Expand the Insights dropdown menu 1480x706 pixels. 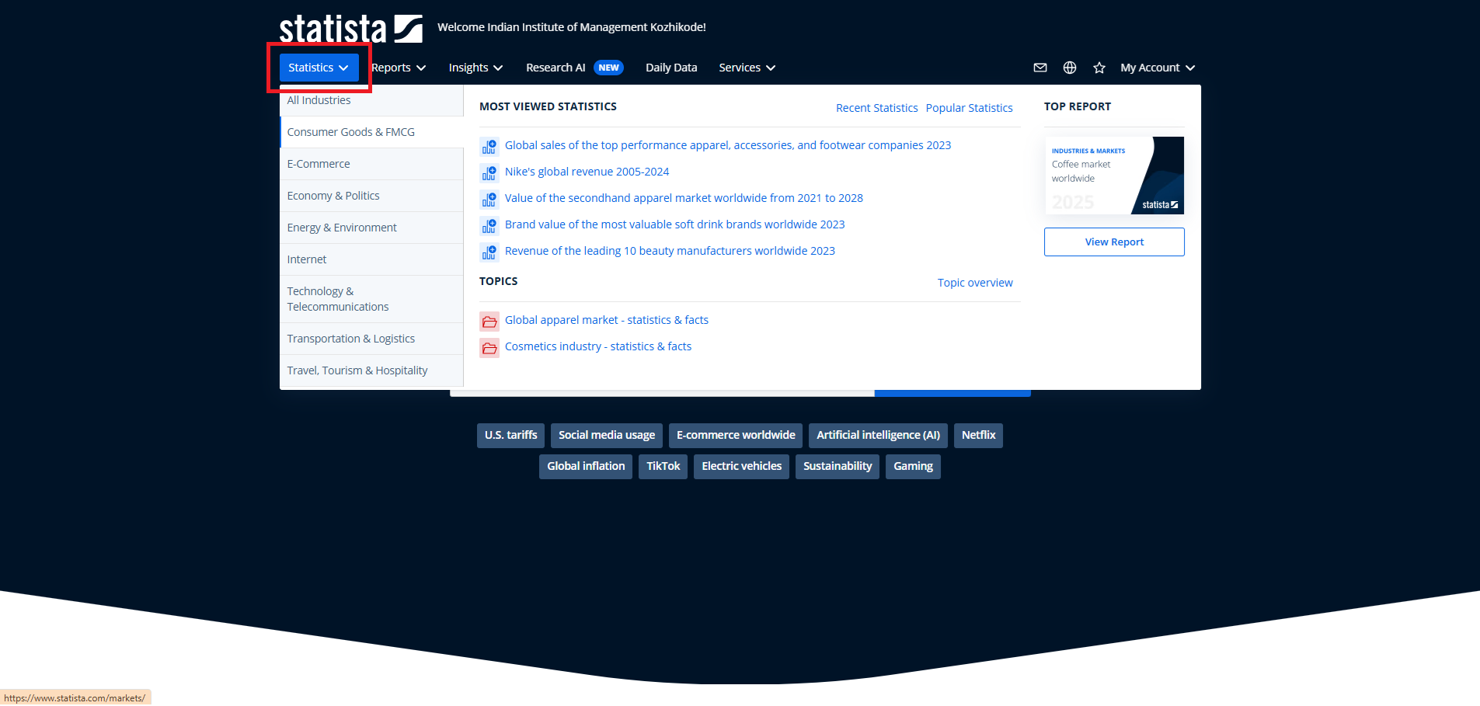pos(475,68)
